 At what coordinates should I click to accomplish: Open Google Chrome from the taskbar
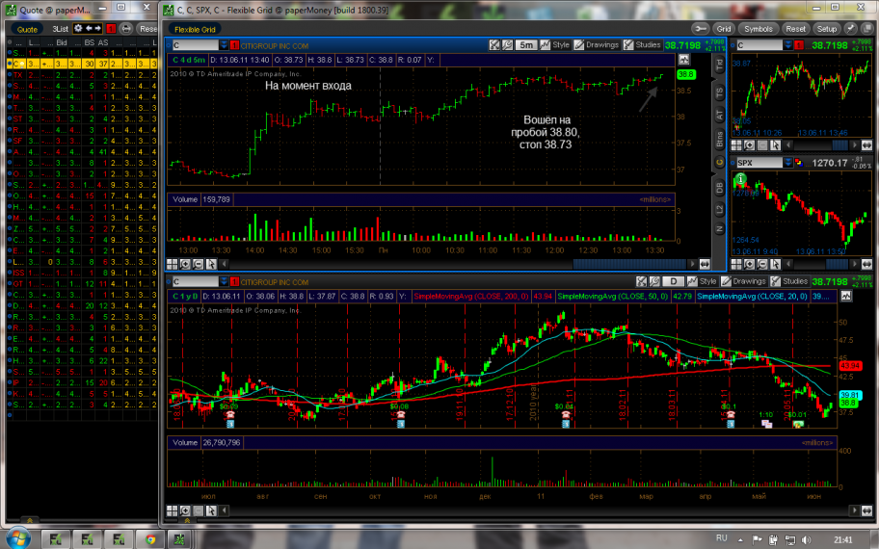pyautogui.click(x=148, y=536)
